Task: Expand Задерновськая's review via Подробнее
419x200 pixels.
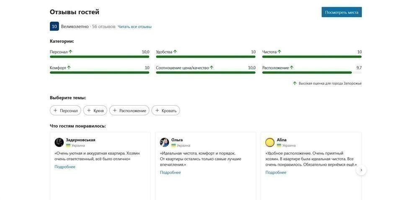Action: pos(65,167)
